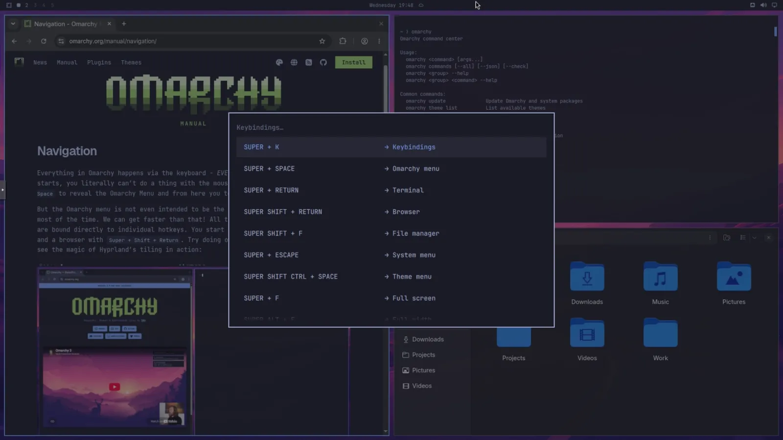Screen dimensions: 783x440
Task: Select the File manager keybinding row
Action: pos(391,233)
